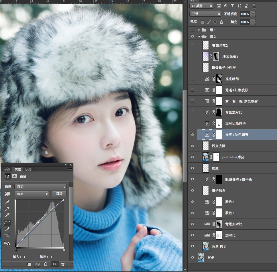Switch to the 属性 tab
This screenshot has width=277, height=272.
(x=18, y=169)
